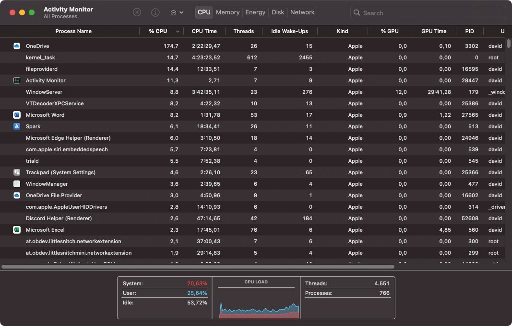
Task: Click the Activity Monitor process name in list
Action: pyautogui.click(x=46, y=80)
